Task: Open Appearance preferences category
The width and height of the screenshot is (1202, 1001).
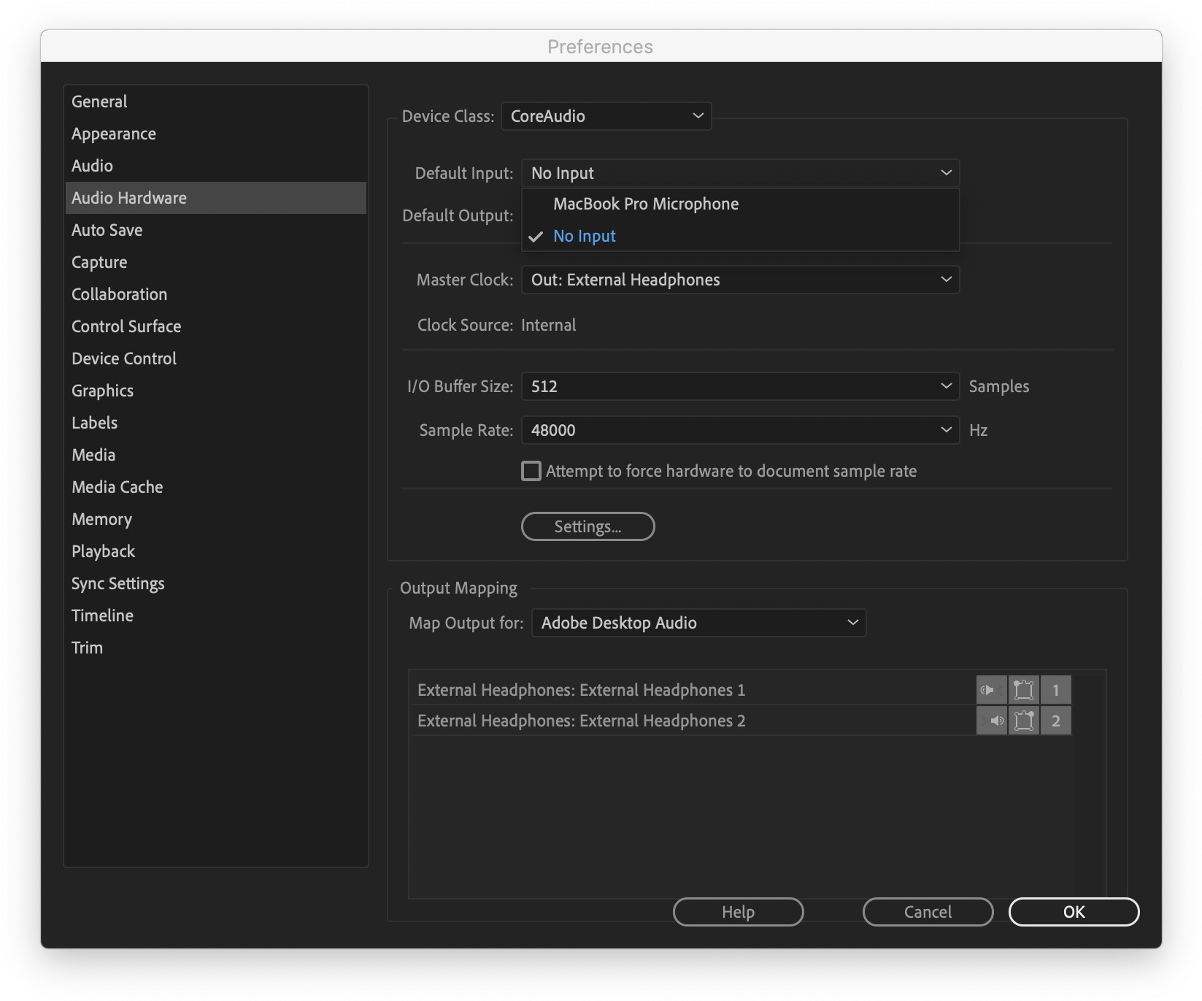Action: pos(216,134)
